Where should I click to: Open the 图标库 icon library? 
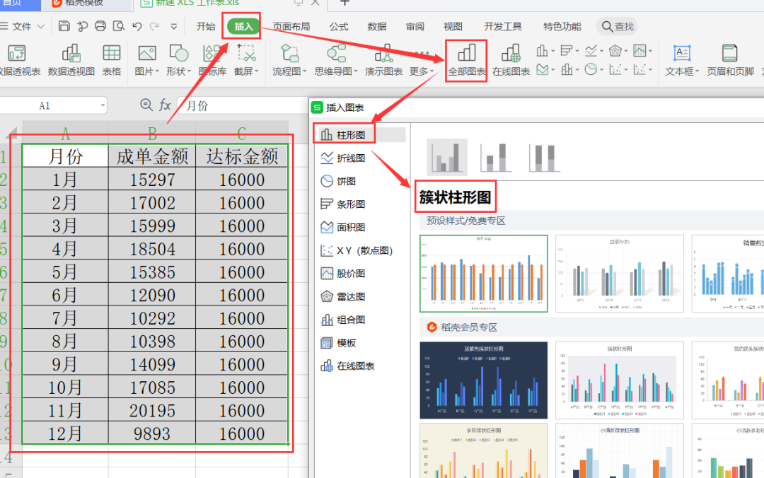pos(212,60)
